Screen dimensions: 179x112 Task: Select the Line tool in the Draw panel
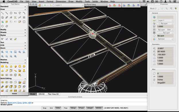(2, 13)
